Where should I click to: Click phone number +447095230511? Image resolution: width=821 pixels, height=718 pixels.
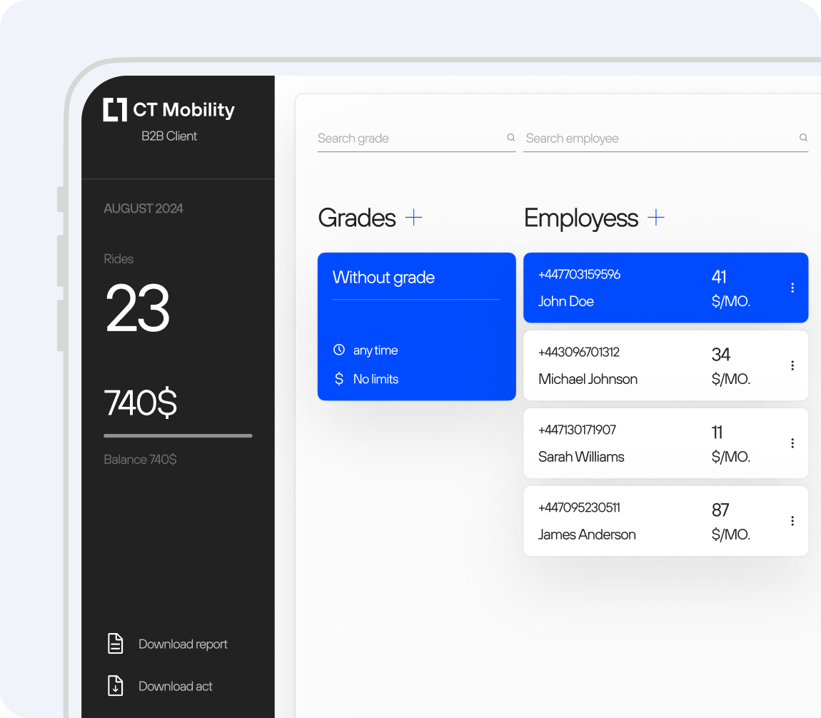(x=579, y=507)
